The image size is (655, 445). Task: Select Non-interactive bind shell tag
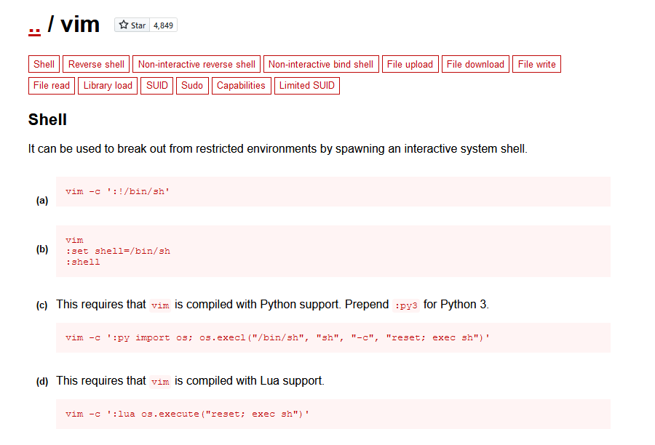coord(321,65)
